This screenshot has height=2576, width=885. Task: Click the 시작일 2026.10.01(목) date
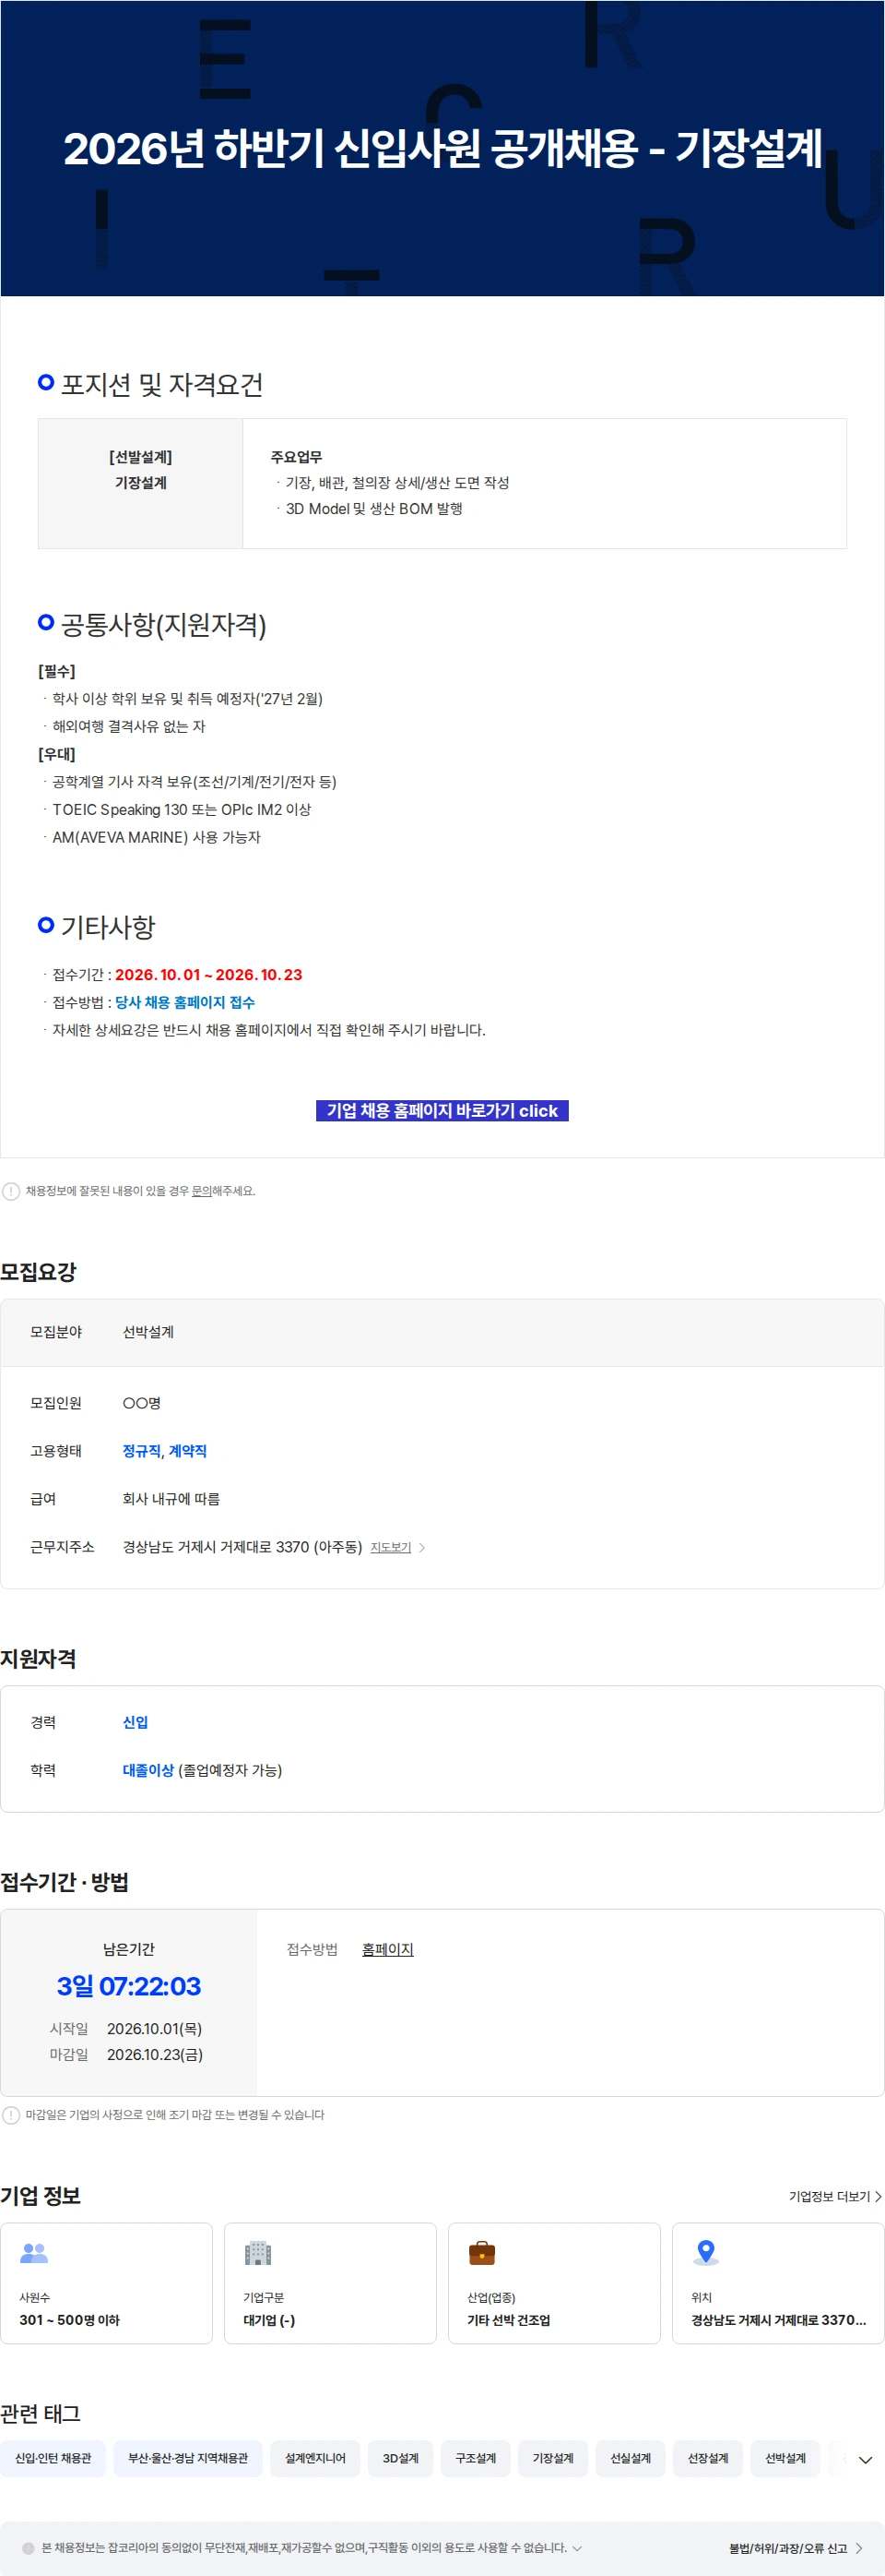point(155,2028)
